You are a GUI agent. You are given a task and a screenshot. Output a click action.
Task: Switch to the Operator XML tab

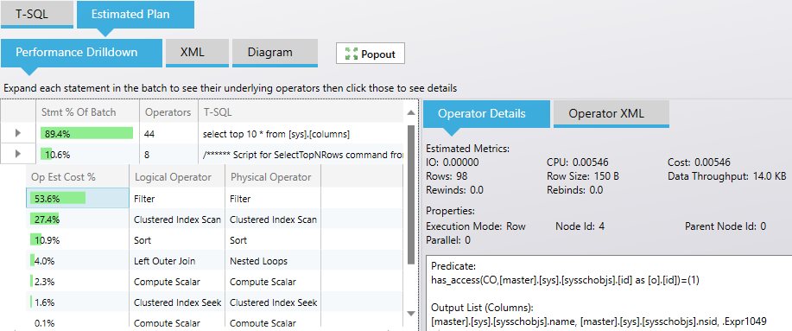[611, 114]
